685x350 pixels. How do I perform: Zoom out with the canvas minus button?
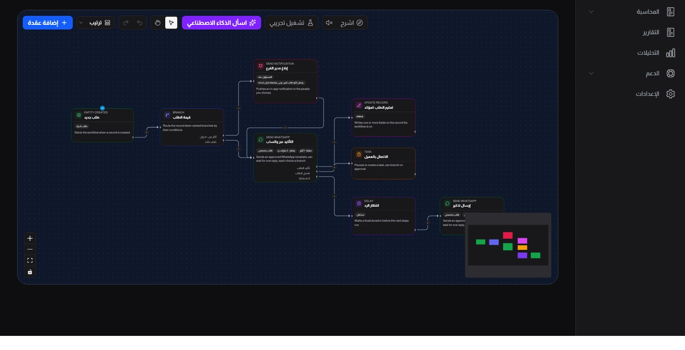(x=30, y=249)
